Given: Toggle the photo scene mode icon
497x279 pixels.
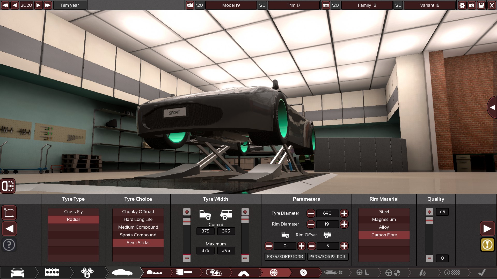Looking at the screenshot, I should pyautogui.click(x=8, y=186).
